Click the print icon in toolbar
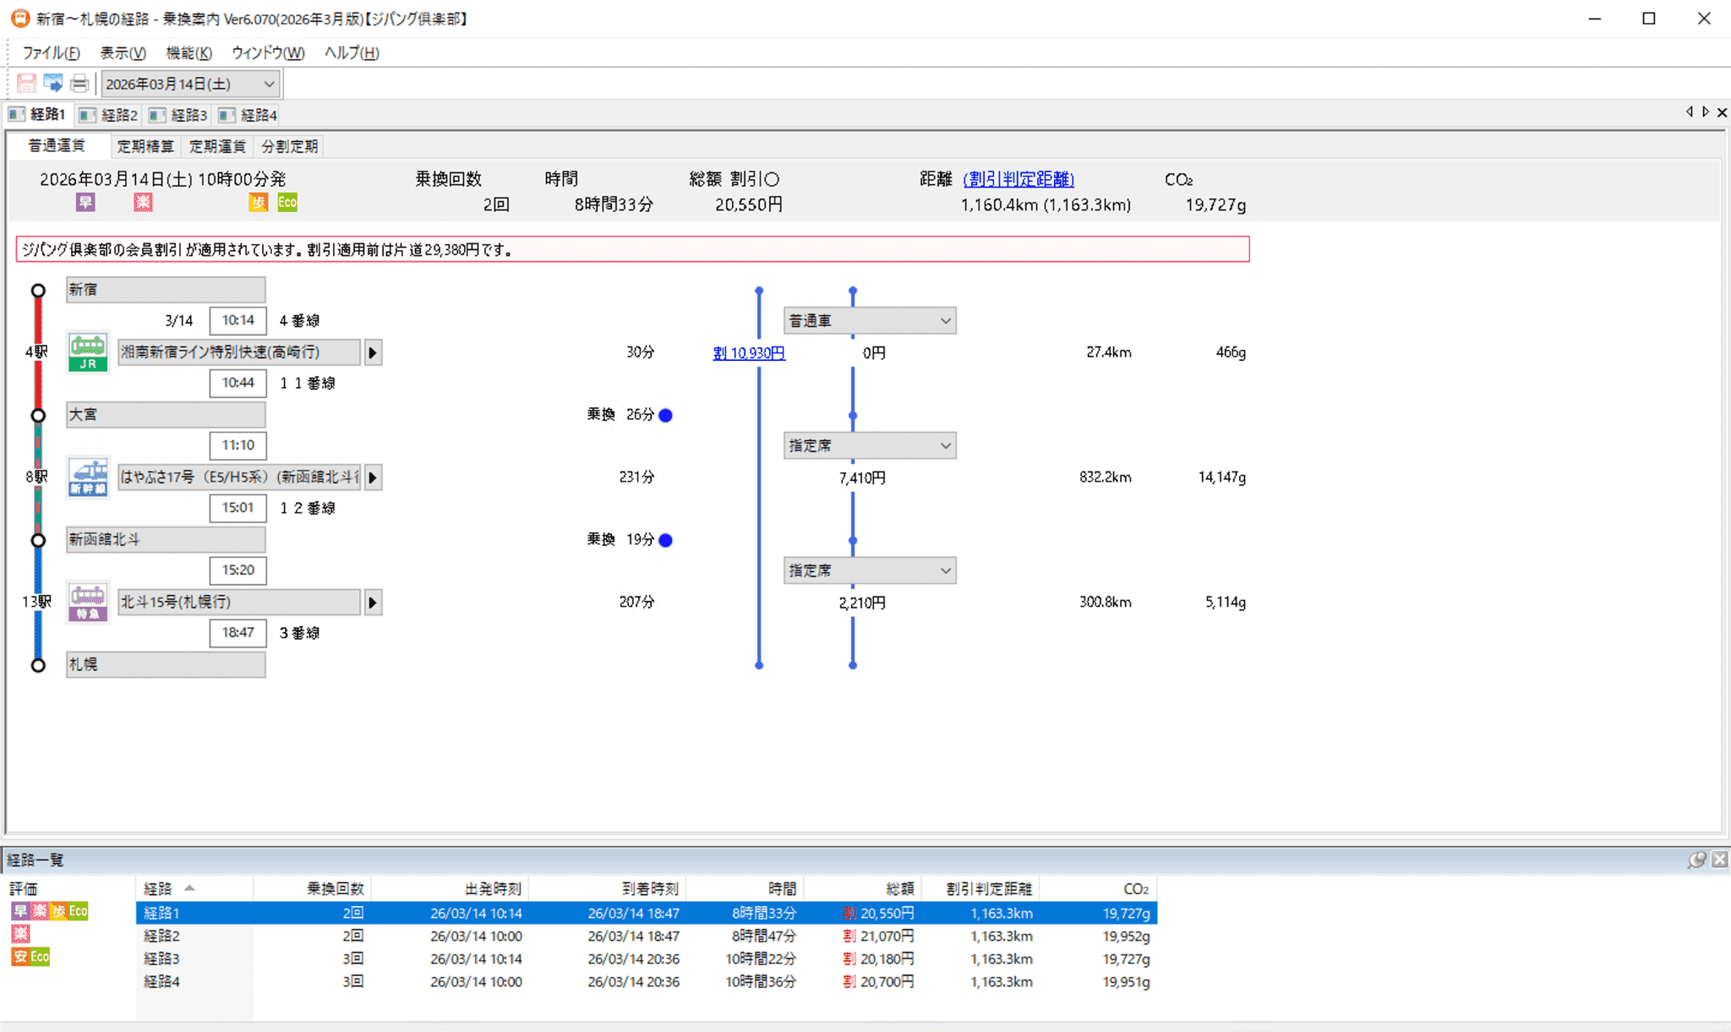1731x1032 pixels. tap(79, 84)
